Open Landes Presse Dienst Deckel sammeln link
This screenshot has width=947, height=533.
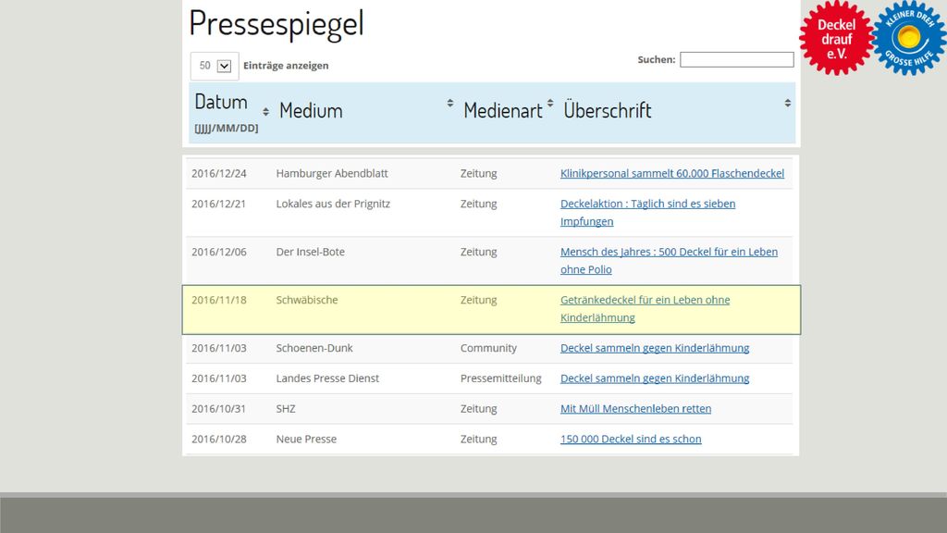pos(655,378)
